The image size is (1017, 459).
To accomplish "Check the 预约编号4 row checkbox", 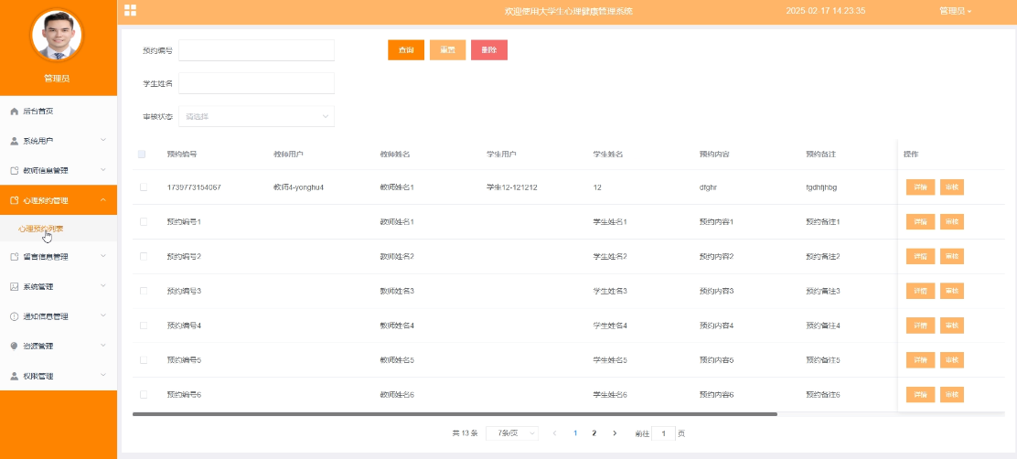I will pos(144,326).
